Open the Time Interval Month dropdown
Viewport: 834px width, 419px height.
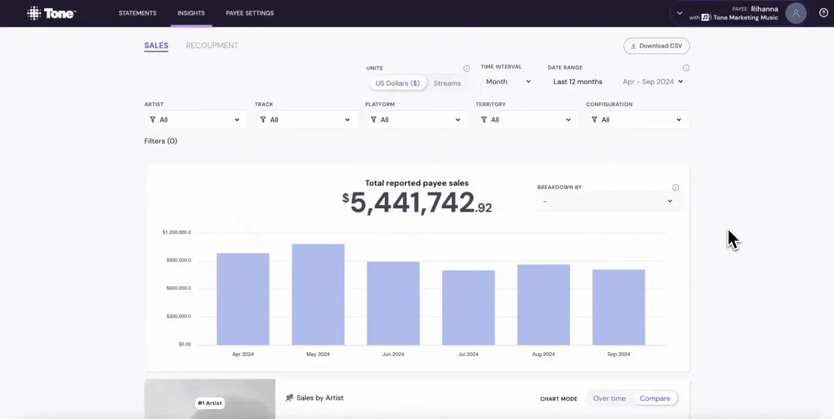[508, 82]
